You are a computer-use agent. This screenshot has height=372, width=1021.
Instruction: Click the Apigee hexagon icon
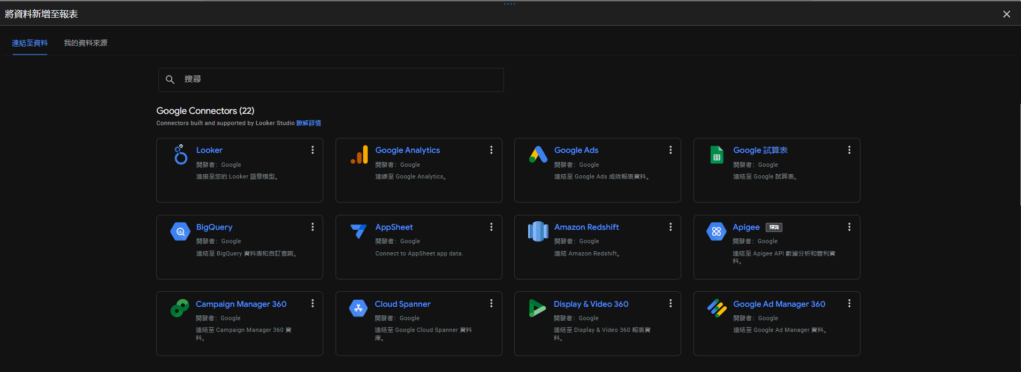716,231
